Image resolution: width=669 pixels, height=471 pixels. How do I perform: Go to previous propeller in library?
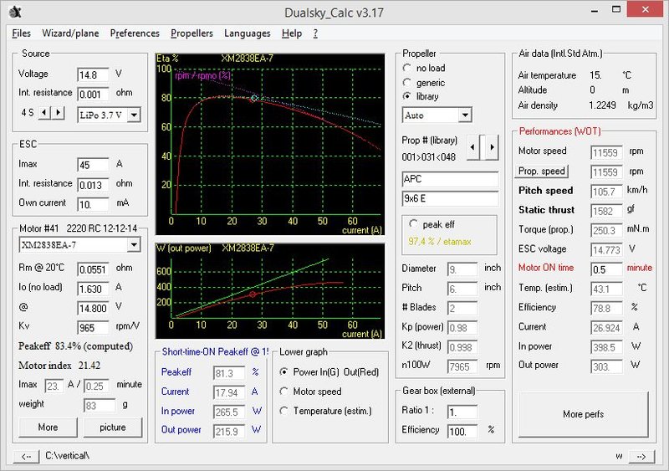click(x=472, y=148)
